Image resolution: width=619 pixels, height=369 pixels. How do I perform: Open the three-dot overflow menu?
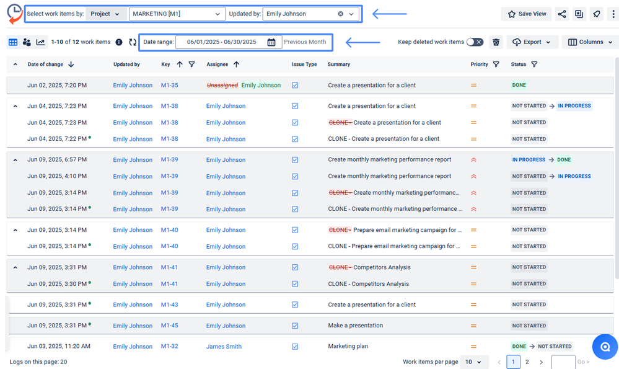tap(612, 13)
